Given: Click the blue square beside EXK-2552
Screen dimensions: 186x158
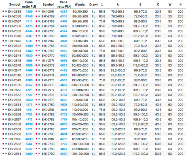Looking at the screenshot, I should pyautogui.click(x=6, y=95).
